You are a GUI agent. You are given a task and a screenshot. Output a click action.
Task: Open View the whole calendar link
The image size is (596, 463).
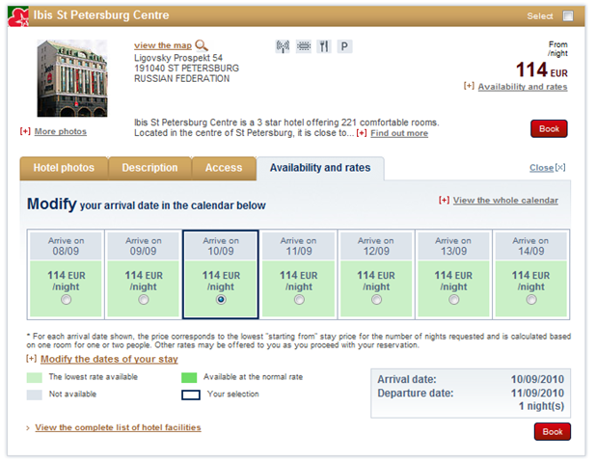(505, 201)
